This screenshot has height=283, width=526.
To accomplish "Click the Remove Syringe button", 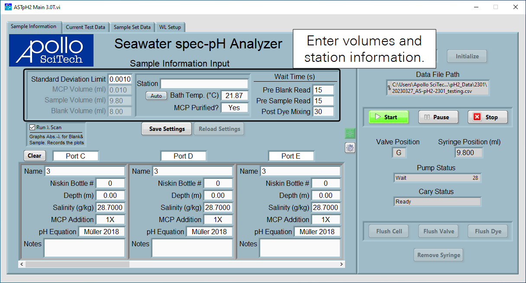I will pyautogui.click(x=438, y=255).
